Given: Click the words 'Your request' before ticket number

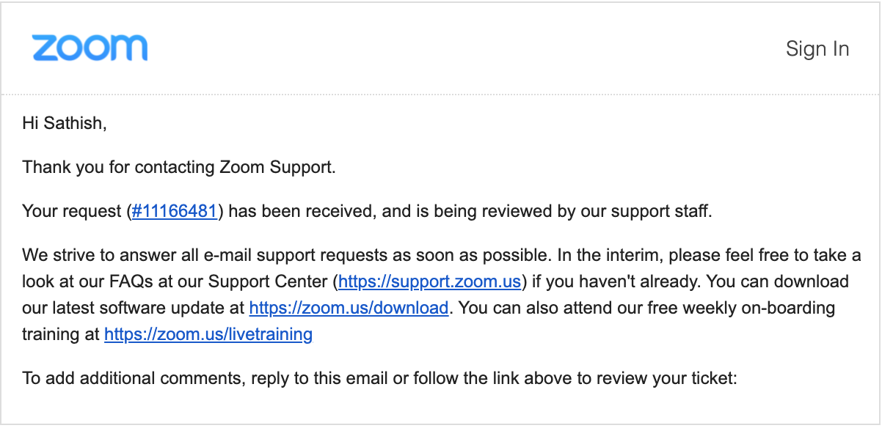Looking at the screenshot, I should pos(71,212).
